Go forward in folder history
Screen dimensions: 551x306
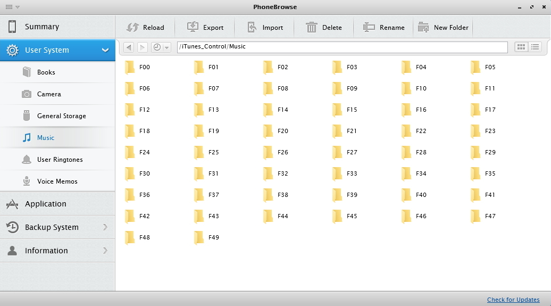coord(143,47)
